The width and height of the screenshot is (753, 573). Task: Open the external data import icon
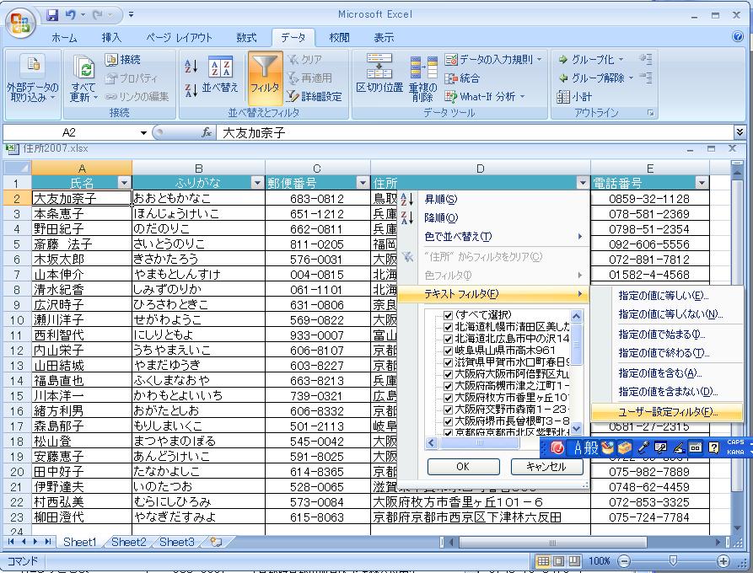pyautogui.click(x=33, y=64)
